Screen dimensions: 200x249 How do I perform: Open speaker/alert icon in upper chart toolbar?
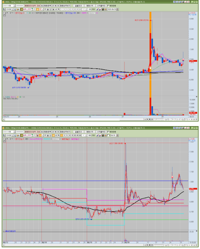18,9
